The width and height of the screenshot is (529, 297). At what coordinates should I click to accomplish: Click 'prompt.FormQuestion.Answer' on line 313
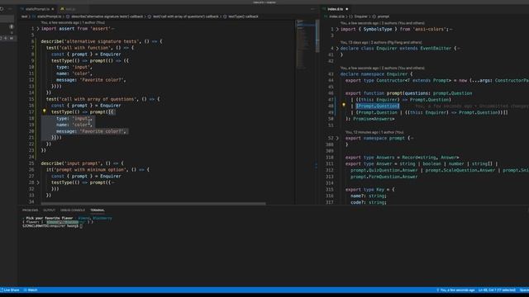384,177
